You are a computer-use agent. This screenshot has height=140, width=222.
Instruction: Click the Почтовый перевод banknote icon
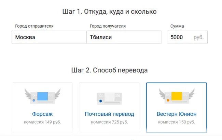109,98
